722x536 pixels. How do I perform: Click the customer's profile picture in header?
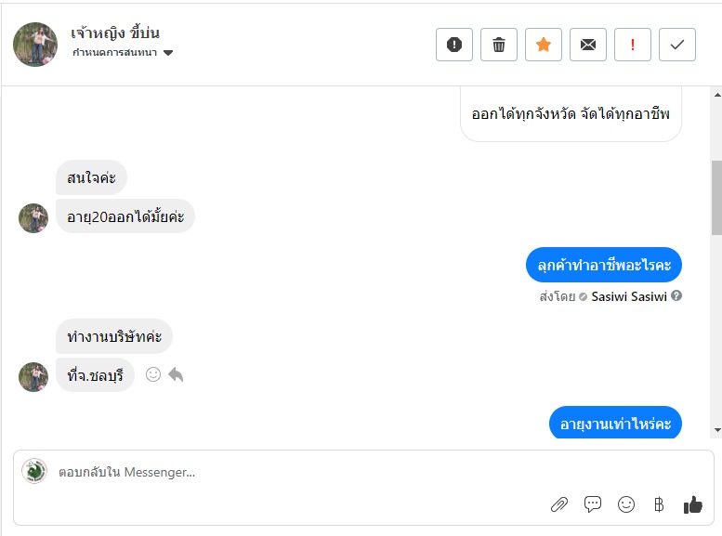pyautogui.click(x=35, y=45)
